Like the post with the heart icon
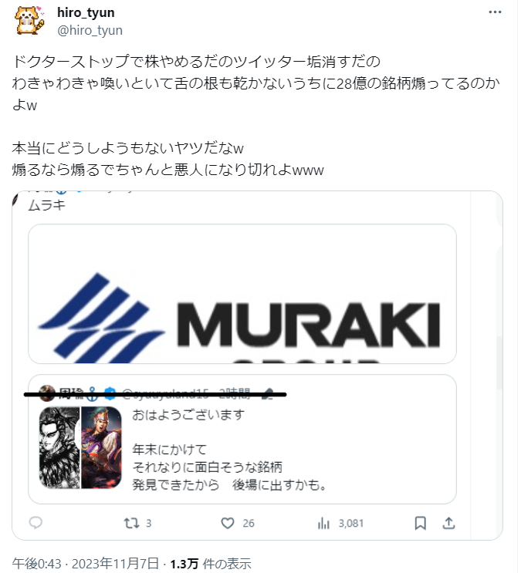The image size is (521, 573). point(228,523)
